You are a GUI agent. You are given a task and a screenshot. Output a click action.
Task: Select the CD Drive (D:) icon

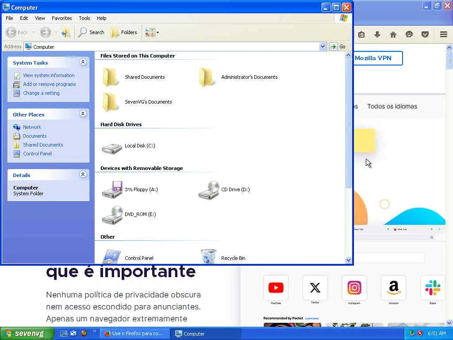[209, 189]
